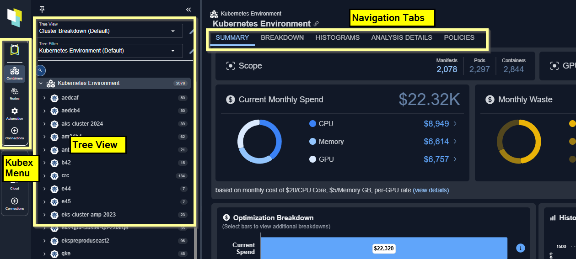Click the blue Current Spend bar

(384, 248)
